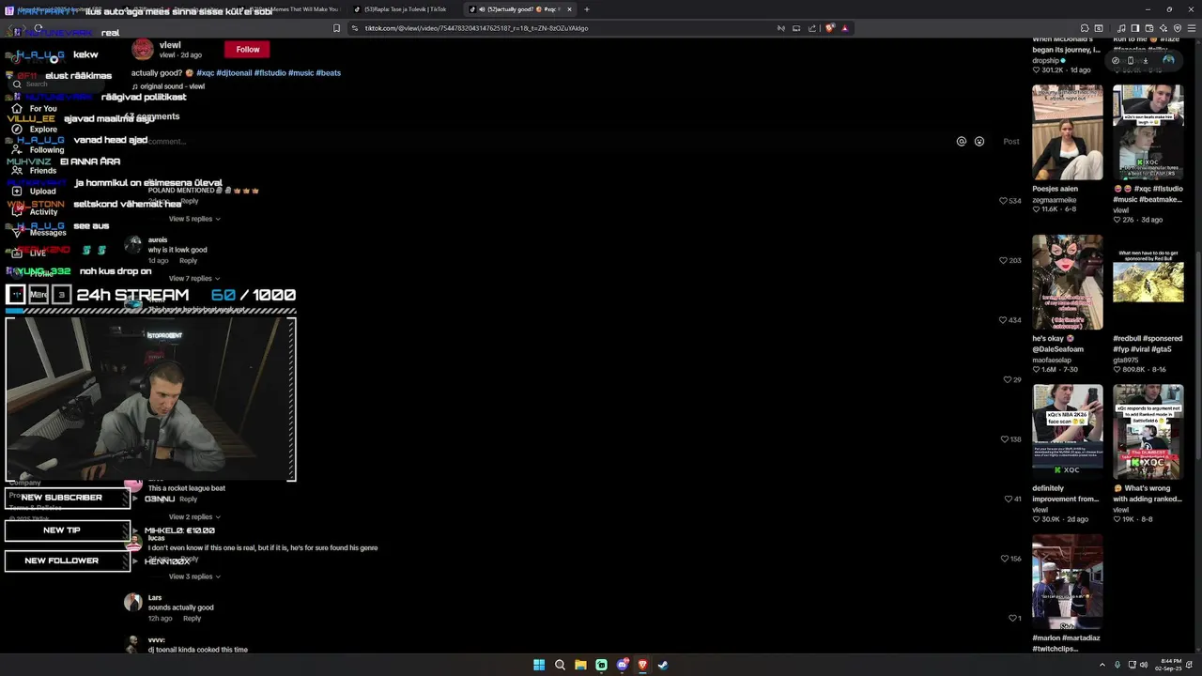Open the browser extensions puzzle icon
This screenshot has height=676, width=1202.
point(1085,28)
